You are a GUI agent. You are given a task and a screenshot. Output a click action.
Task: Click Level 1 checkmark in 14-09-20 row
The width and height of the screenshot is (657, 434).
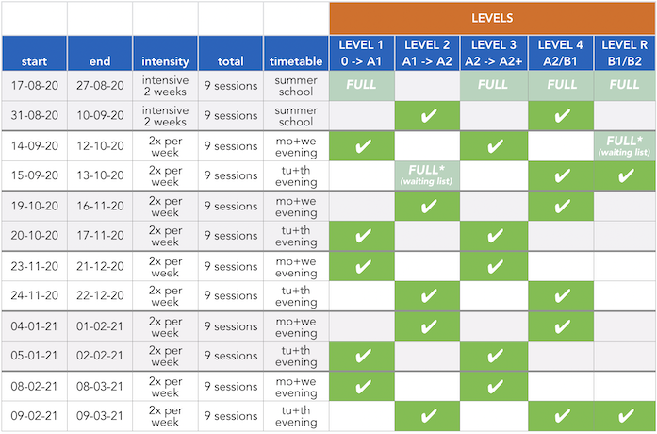click(362, 146)
